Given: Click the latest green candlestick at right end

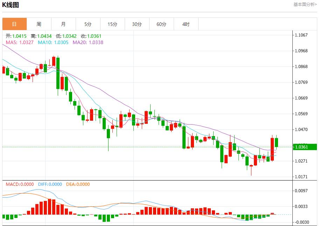Looking at the screenshot, I should (x=276, y=142).
